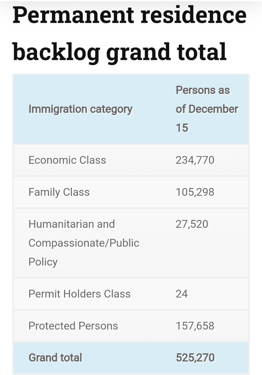Click the grand total figure 525,270
Image resolution: width=262 pixels, height=375 pixels.
tap(195, 358)
